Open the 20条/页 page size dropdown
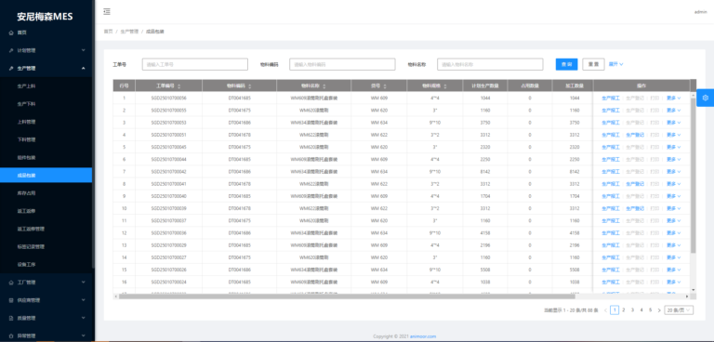 679,310
